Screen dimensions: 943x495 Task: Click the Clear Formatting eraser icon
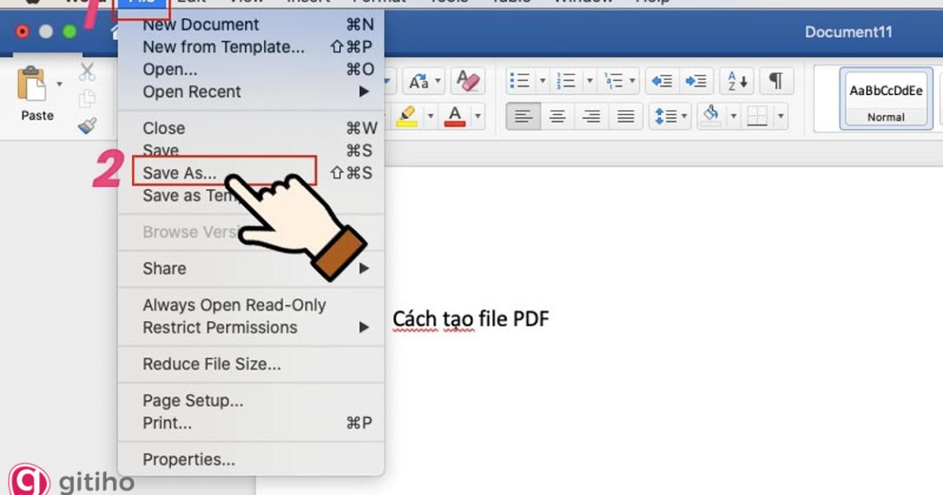(467, 80)
